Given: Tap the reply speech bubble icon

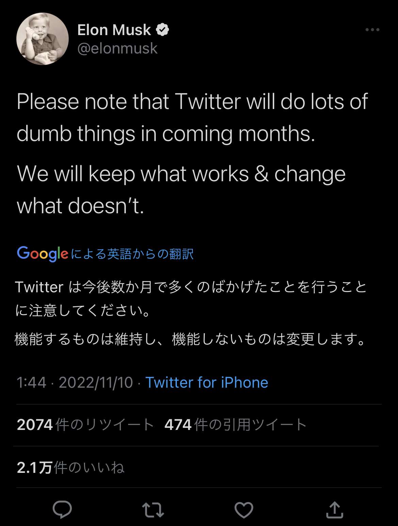Looking at the screenshot, I should pyautogui.click(x=62, y=510).
